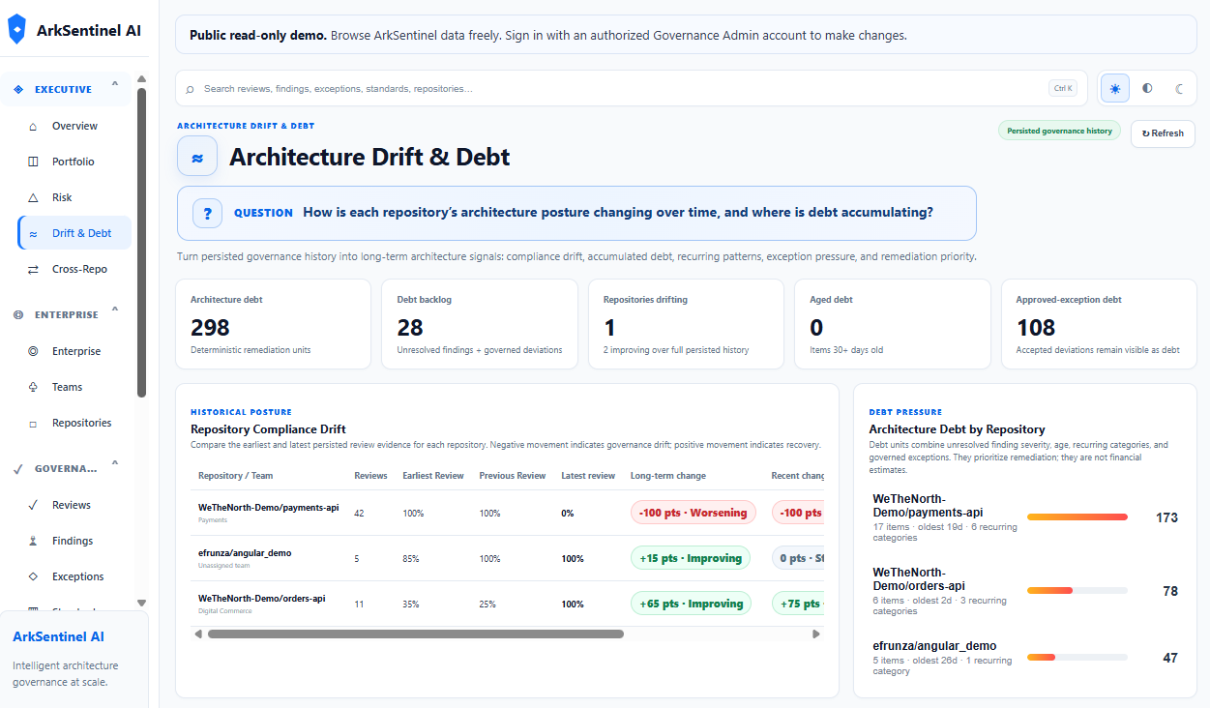
Task: Click angular_demo debt bar in Debt Pressure
Action: tap(1077, 657)
